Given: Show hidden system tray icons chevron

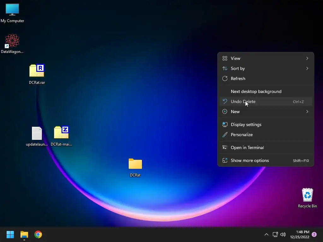Looking at the screenshot, I should click(x=266, y=234).
